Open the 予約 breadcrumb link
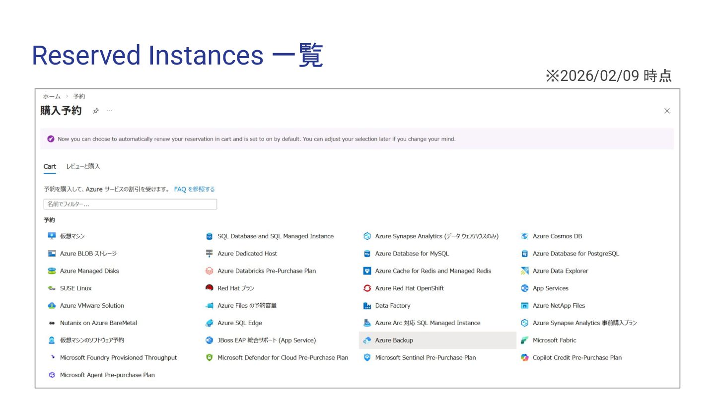 79,96
